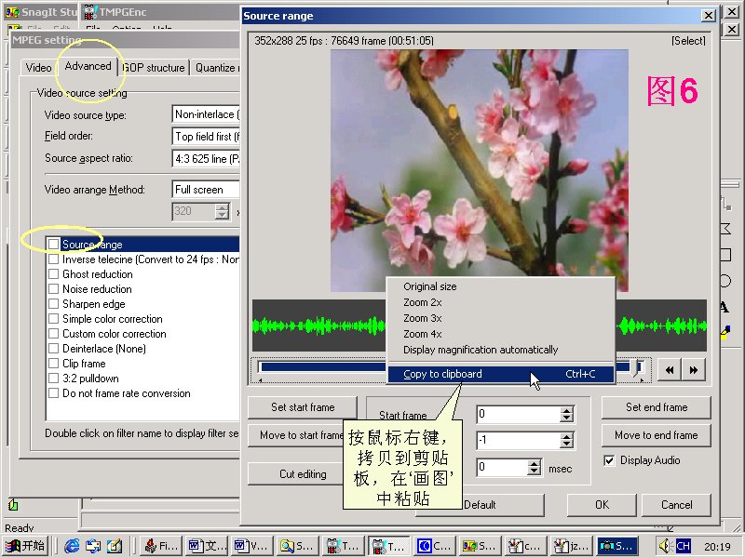Click the CH language indicator in tray
Viewport: 745px width, 558px height.
683,546
